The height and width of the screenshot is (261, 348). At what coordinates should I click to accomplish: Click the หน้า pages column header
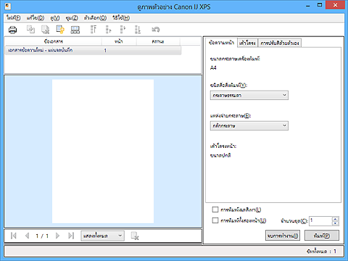coord(119,41)
